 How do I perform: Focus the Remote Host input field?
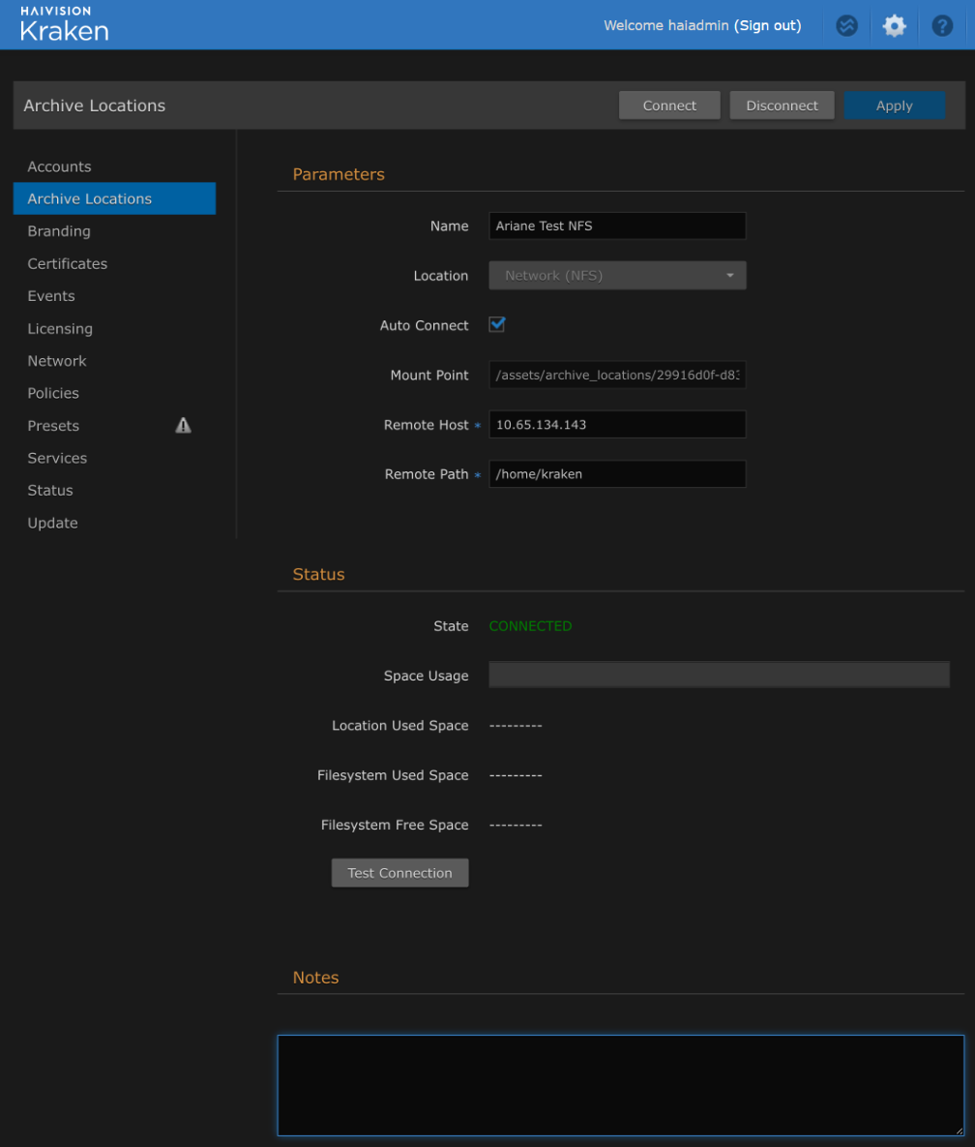point(617,425)
